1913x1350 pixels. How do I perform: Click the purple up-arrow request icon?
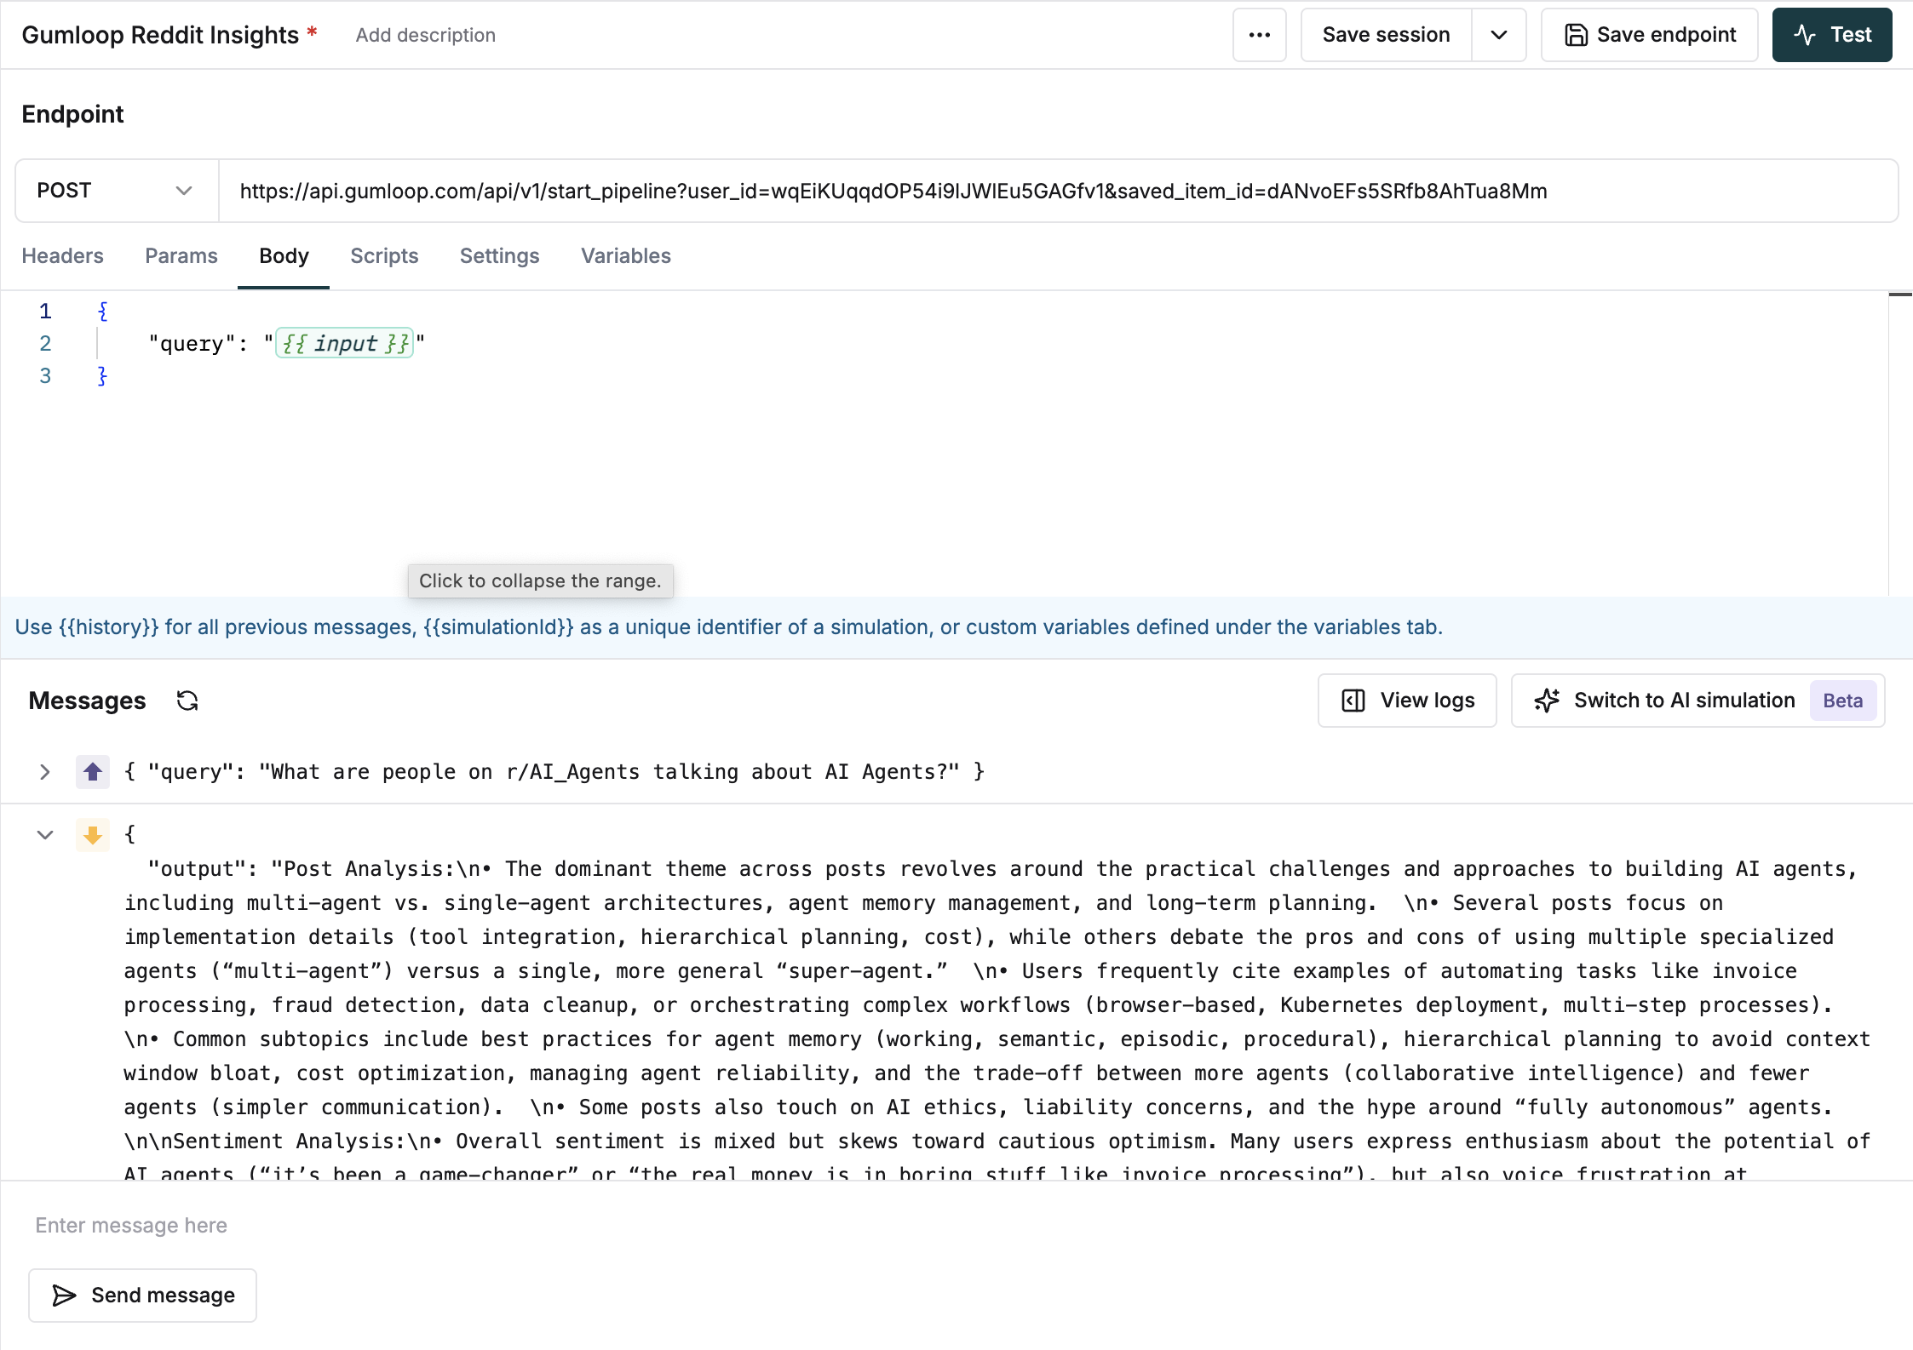point(93,772)
